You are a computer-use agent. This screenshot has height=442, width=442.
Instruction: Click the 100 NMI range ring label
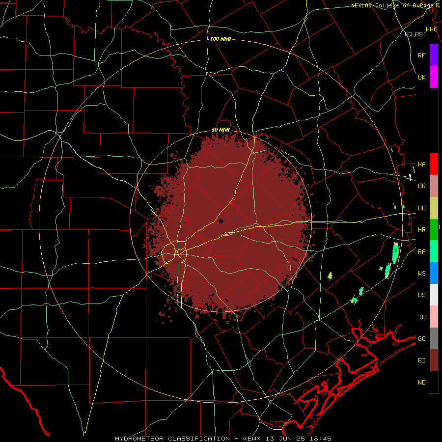click(x=221, y=39)
